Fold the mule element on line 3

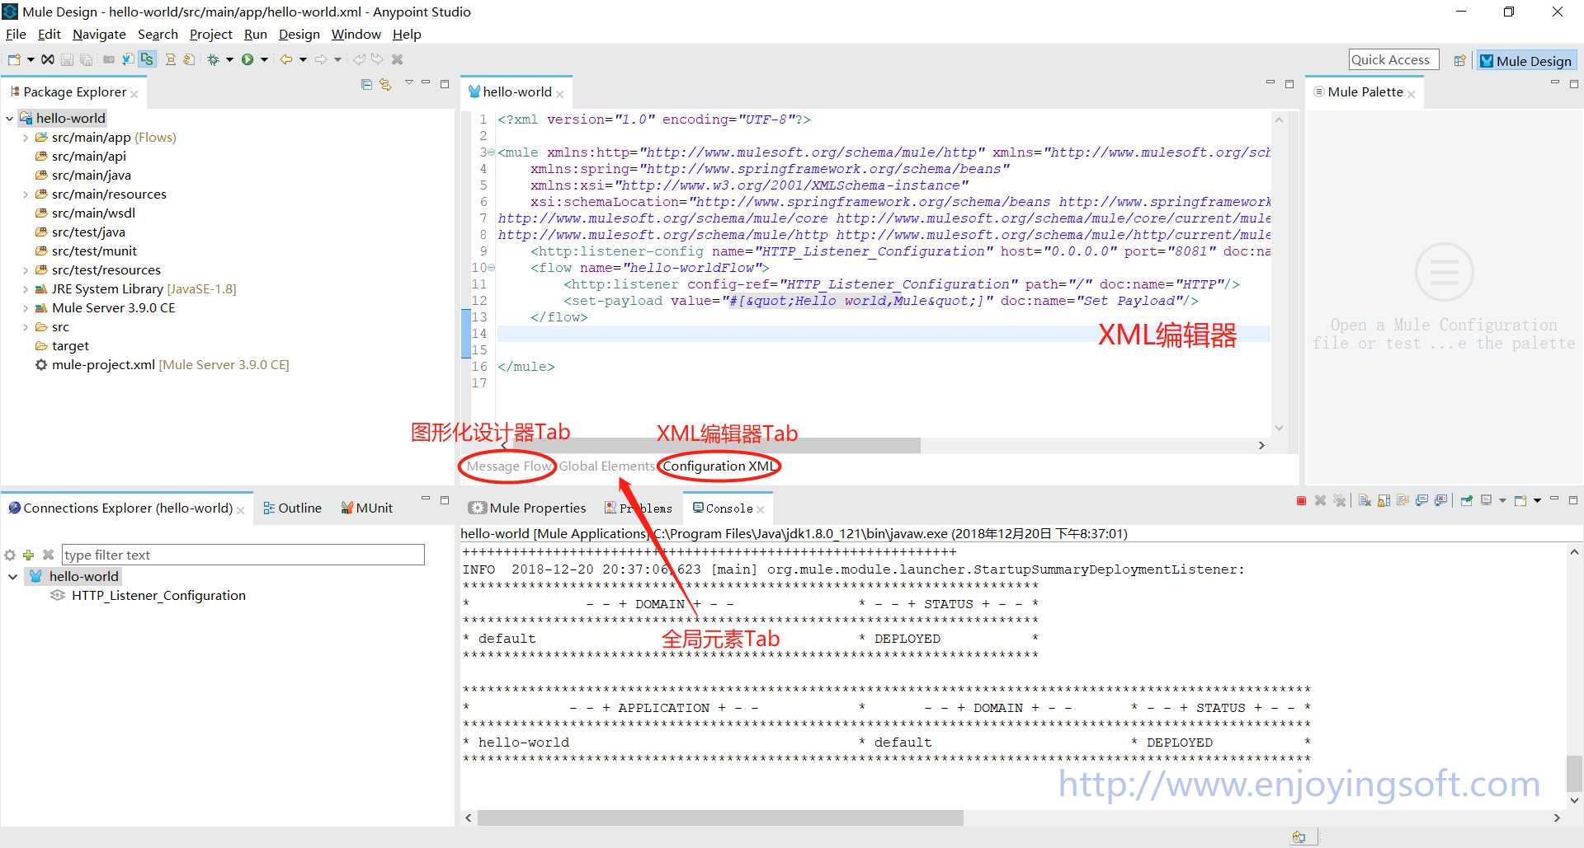pyautogui.click(x=492, y=152)
